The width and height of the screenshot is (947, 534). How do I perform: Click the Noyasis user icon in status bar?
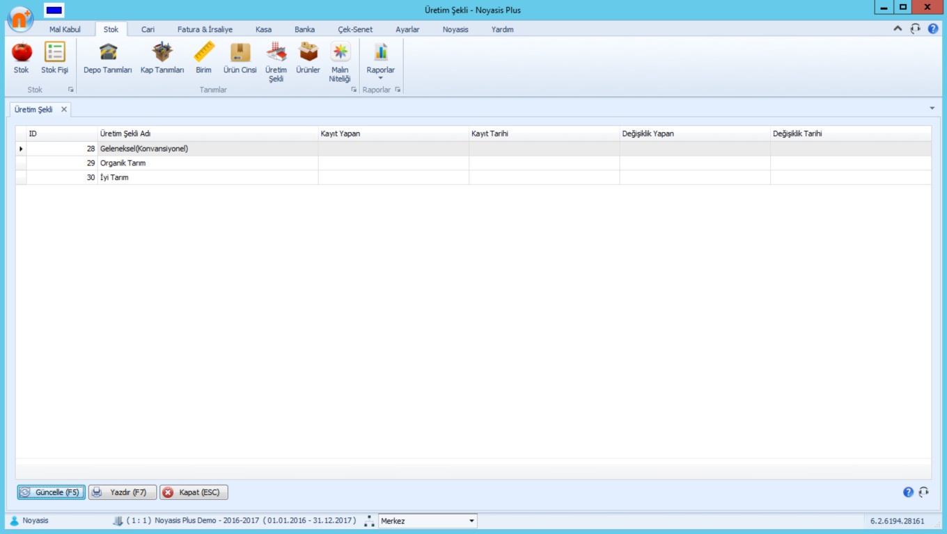pos(14,521)
